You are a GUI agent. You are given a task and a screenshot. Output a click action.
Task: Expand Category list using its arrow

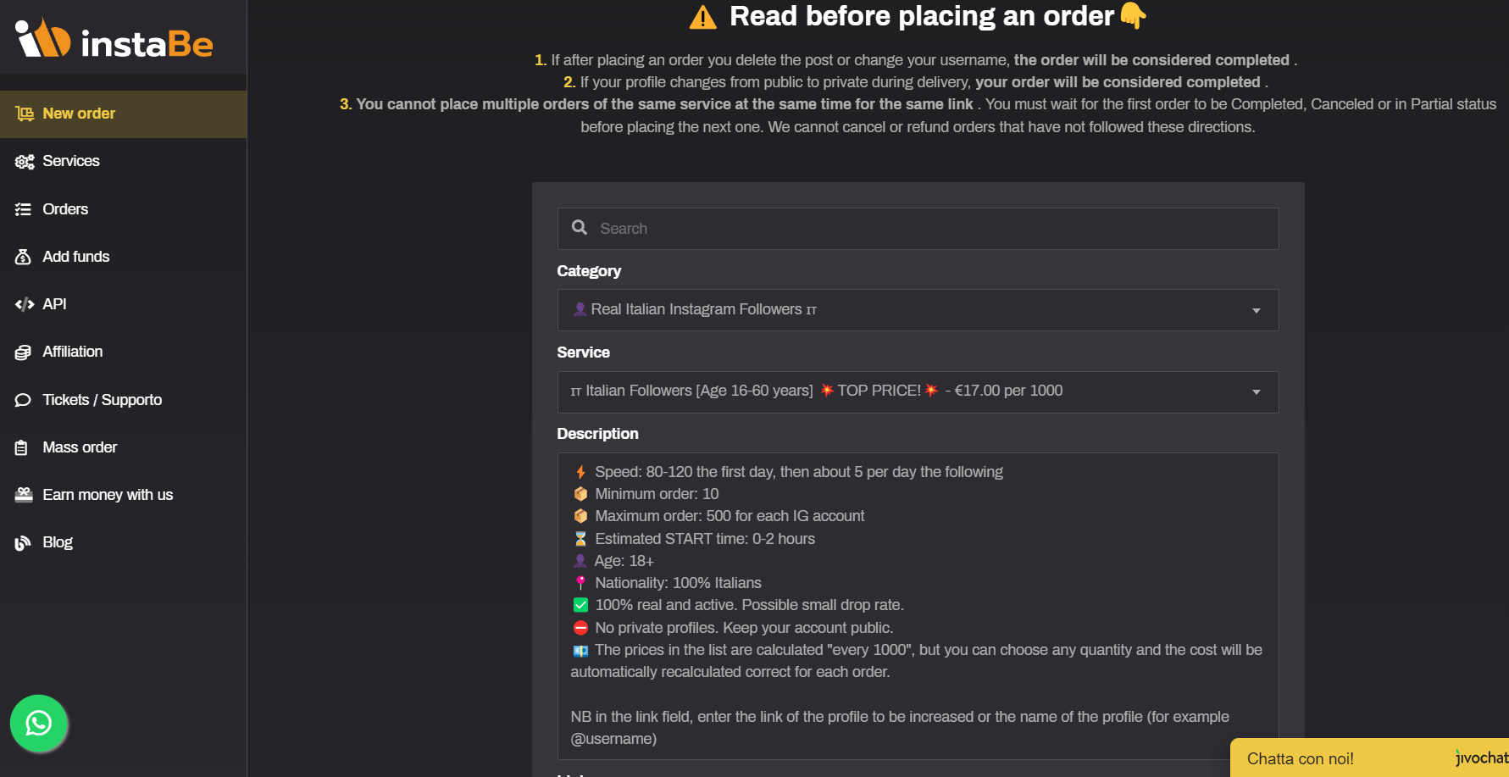[1256, 311]
